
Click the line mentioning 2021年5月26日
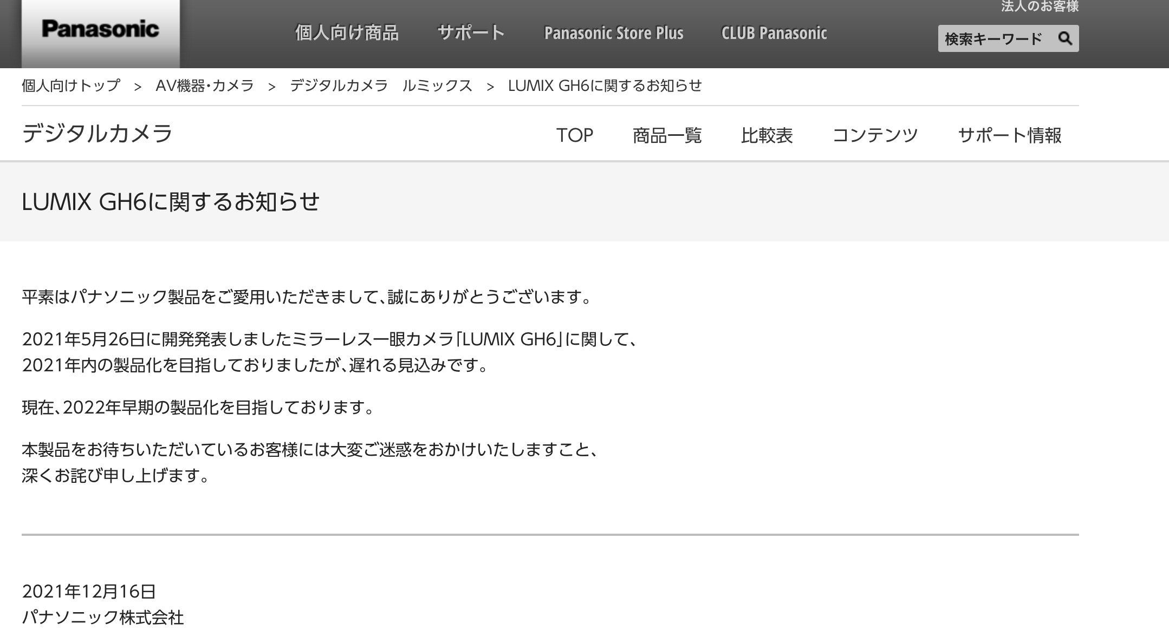pos(331,339)
